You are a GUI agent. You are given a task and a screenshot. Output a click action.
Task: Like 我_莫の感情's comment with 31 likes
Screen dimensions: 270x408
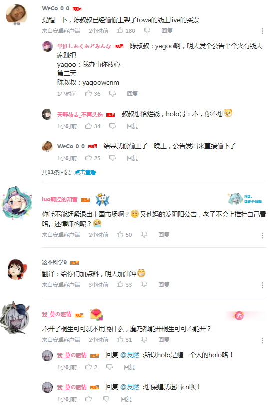(120, 339)
